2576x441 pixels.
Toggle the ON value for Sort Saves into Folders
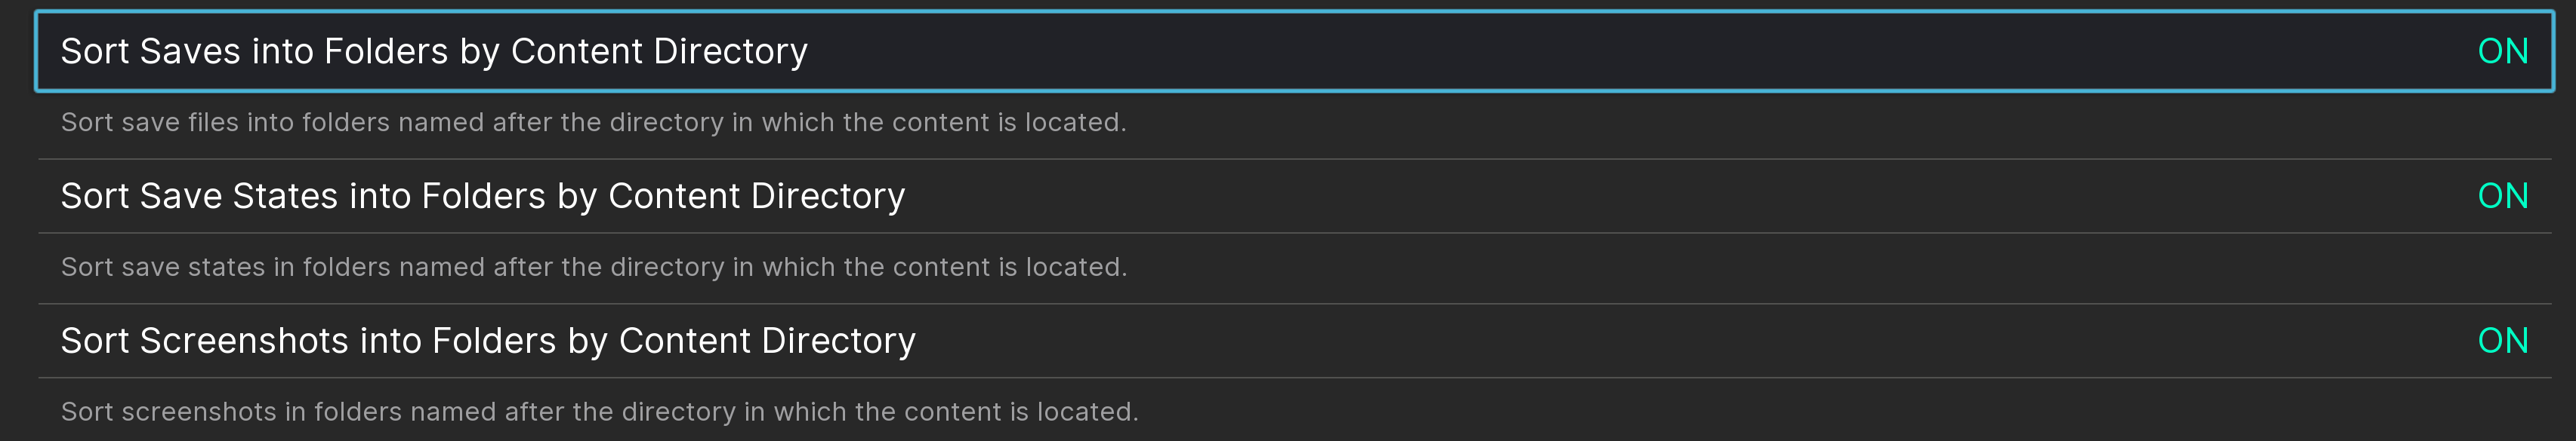click(x=2502, y=51)
